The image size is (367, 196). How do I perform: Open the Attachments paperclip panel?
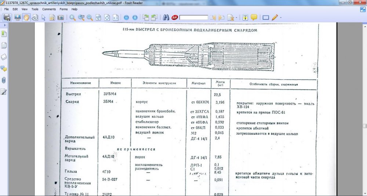pyautogui.click(x=4, y=80)
